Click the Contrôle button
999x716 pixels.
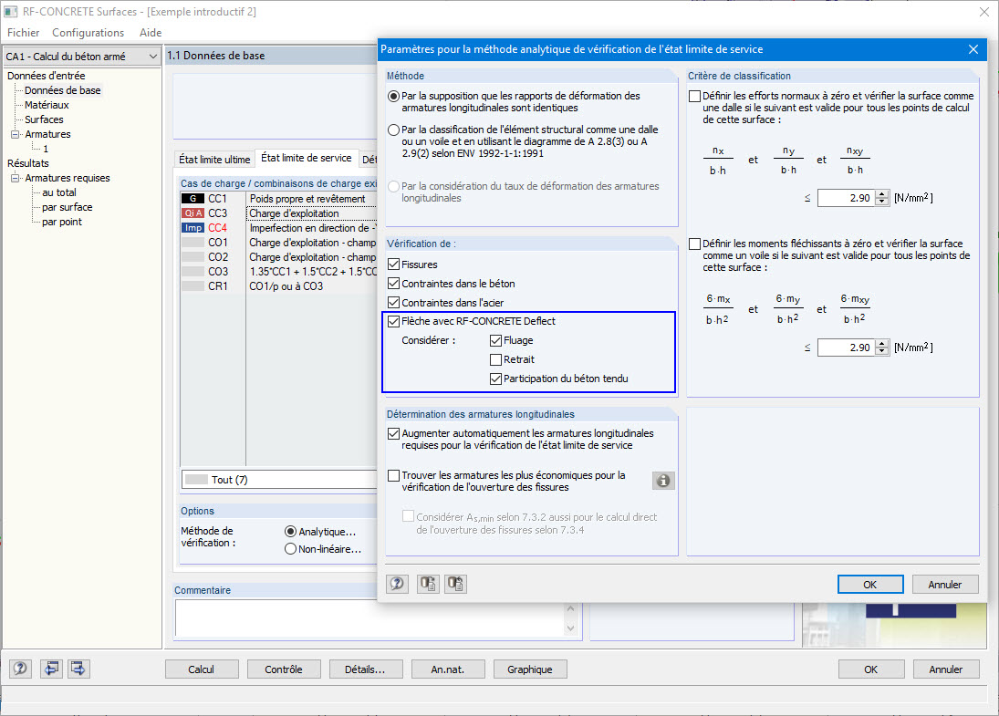pyautogui.click(x=284, y=669)
